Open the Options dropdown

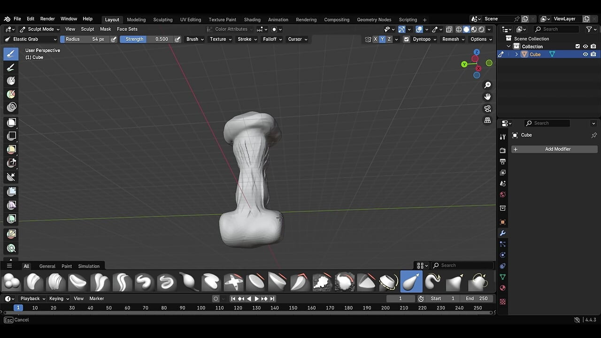click(x=481, y=39)
